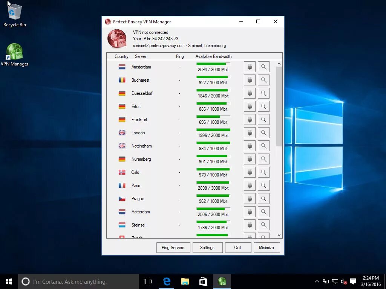386x289 pixels.
Task: Open Rotterdam server details magnifier
Action: (x=263, y=212)
